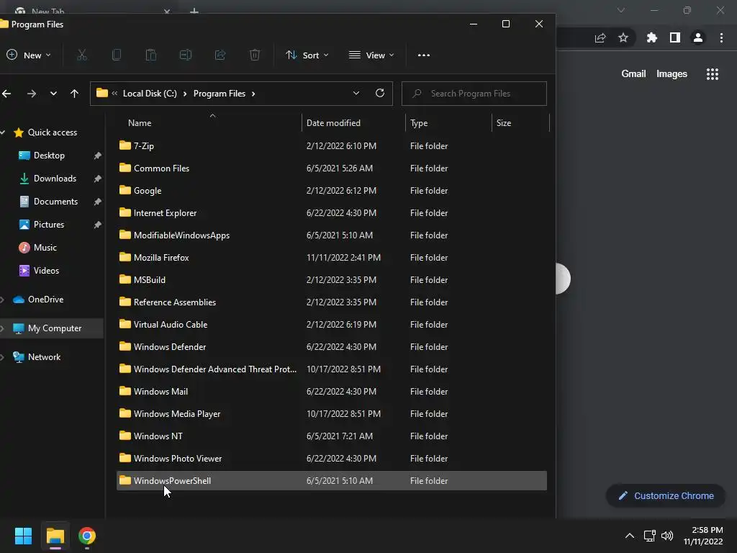Click the Rename icon in toolbar

click(186, 55)
